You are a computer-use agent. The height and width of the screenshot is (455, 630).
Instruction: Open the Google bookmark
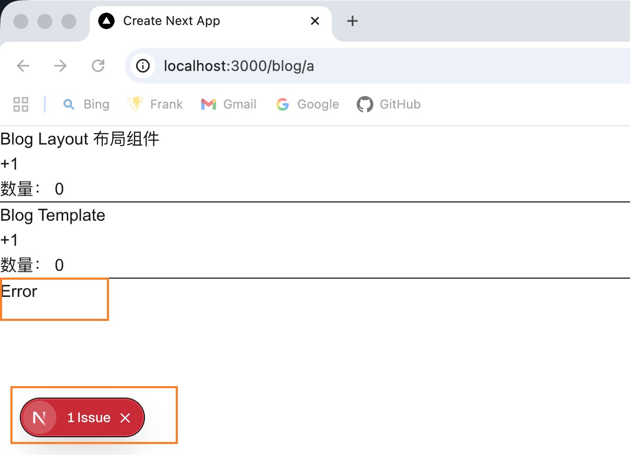click(x=308, y=104)
